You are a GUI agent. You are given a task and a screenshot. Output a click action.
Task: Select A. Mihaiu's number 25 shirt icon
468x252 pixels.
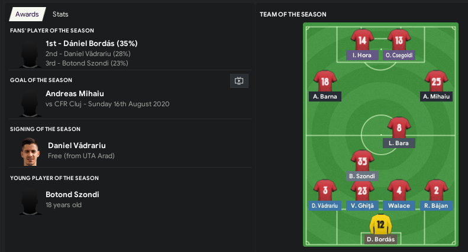(x=436, y=81)
